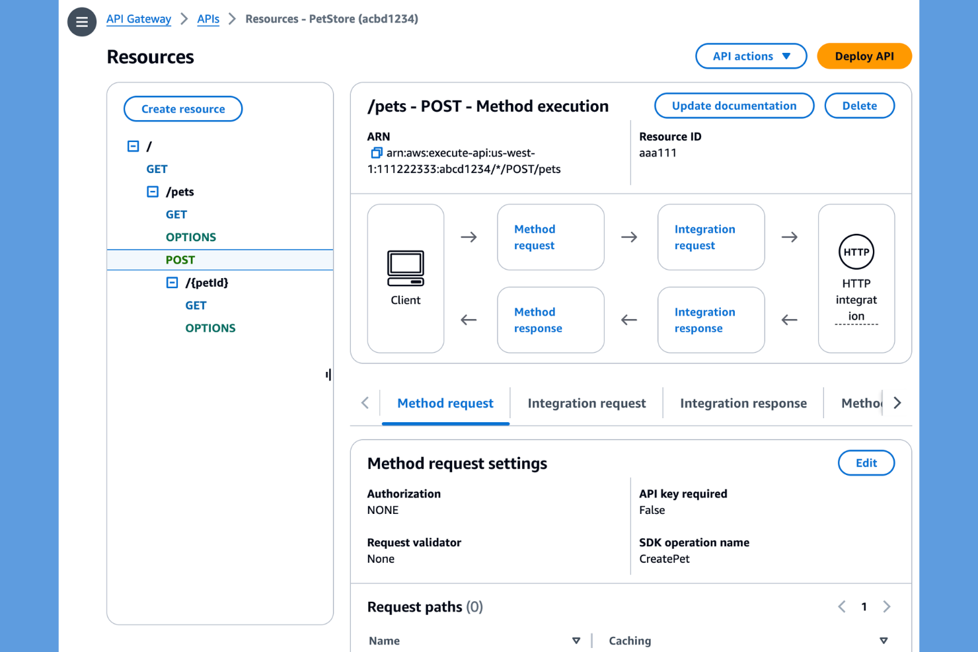This screenshot has width=978, height=652.
Task: Select the GET method under root /
Action: coord(157,169)
